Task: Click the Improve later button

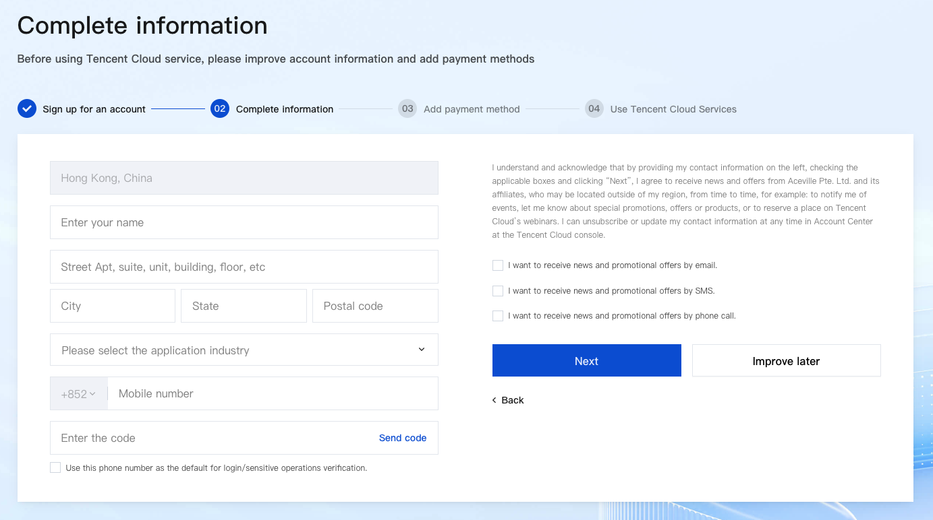Action: click(x=786, y=361)
